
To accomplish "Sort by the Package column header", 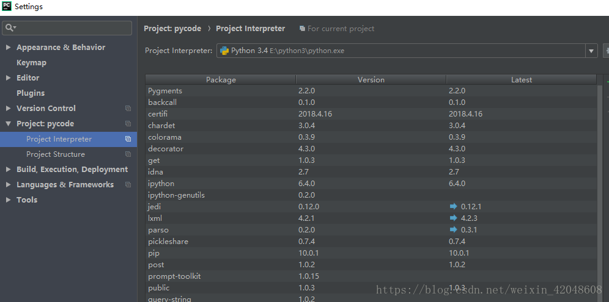I will point(221,80).
